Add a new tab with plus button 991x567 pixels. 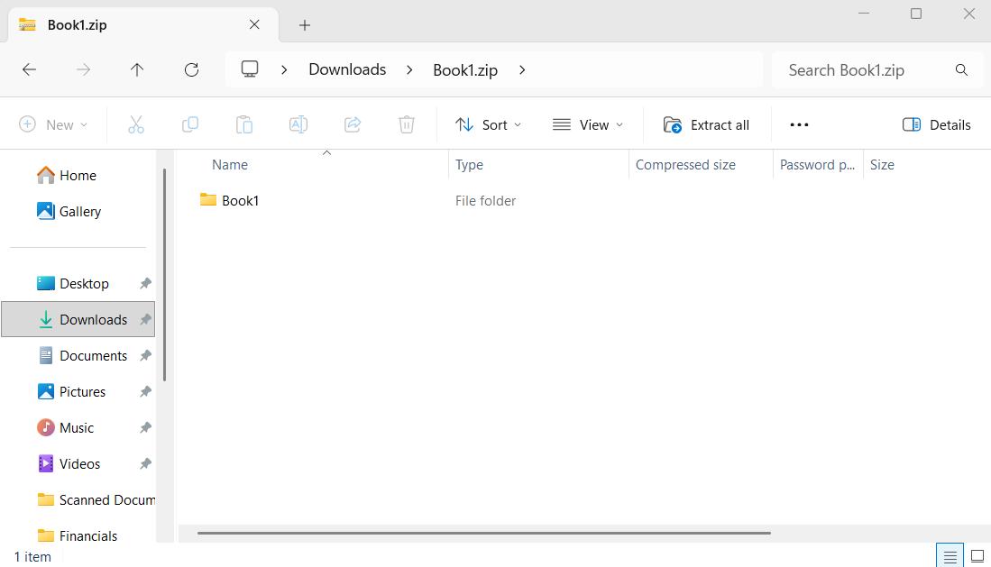pyautogui.click(x=305, y=25)
